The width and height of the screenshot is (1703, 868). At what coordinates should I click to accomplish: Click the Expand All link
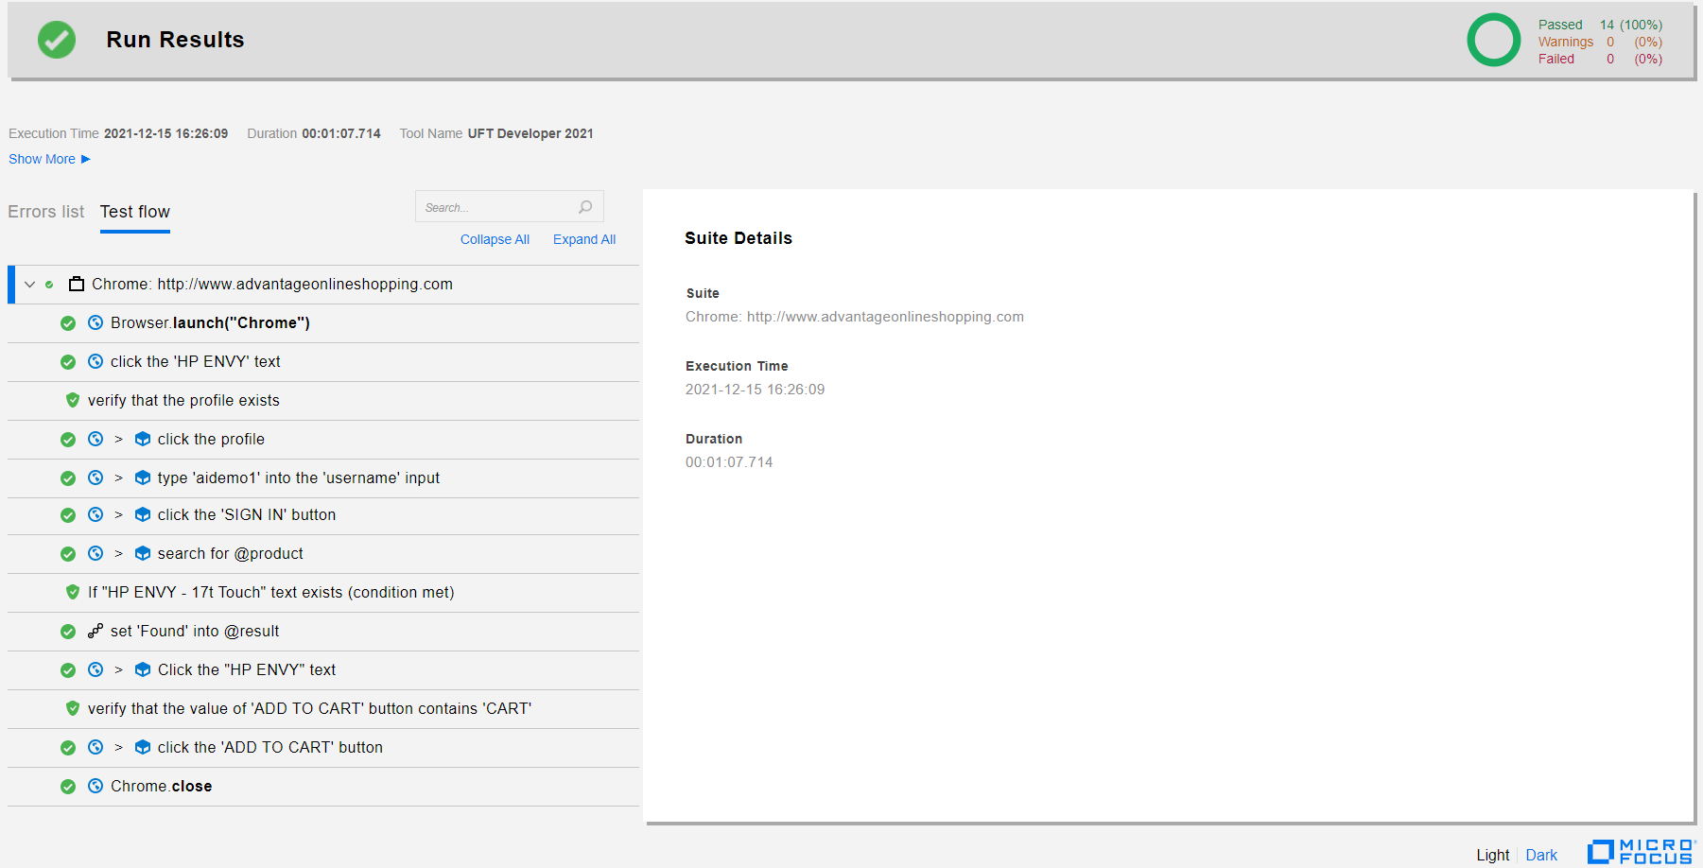pyautogui.click(x=583, y=239)
